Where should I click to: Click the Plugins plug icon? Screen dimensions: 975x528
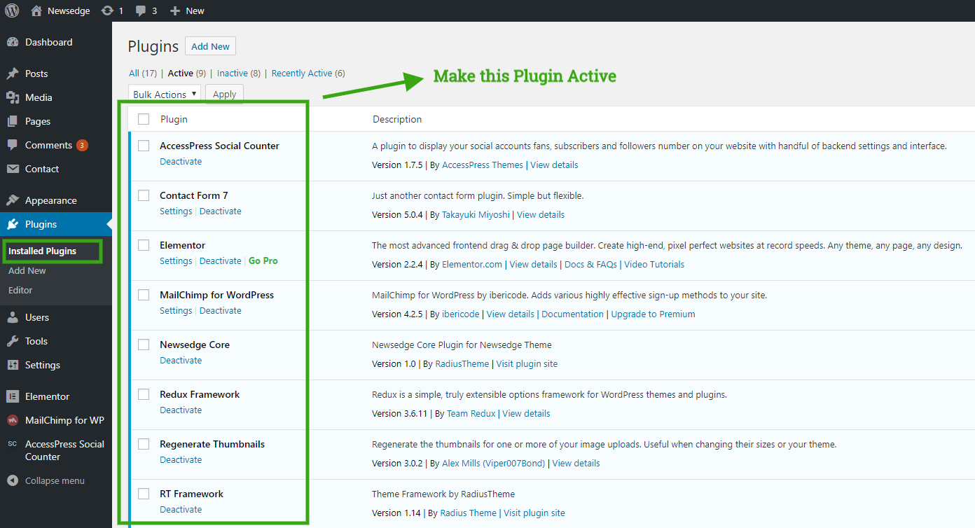tap(13, 224)
